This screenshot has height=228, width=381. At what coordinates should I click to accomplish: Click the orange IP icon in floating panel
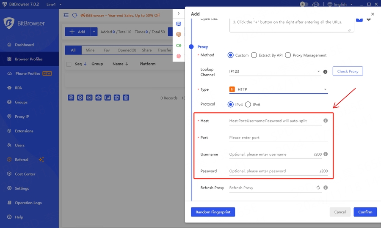[x=179, y=35]
